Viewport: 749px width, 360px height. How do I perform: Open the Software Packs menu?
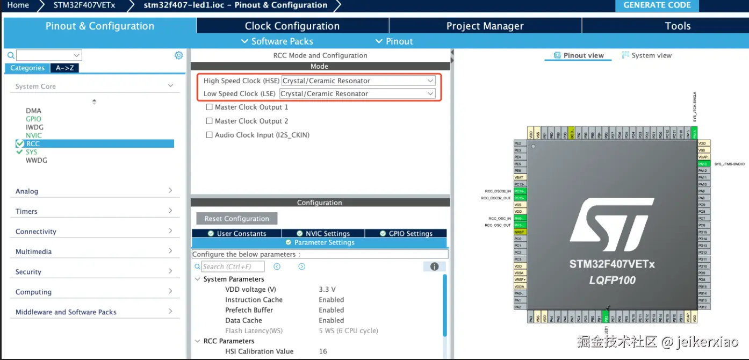pyautogui.click(x=277, y=41)
